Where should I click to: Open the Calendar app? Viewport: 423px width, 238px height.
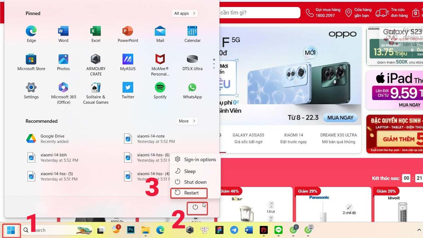[192, 34]
